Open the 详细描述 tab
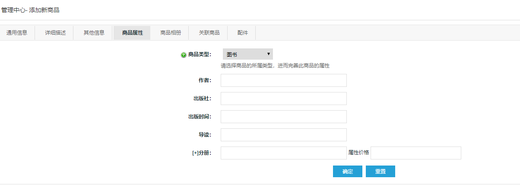 click(56, 33)
